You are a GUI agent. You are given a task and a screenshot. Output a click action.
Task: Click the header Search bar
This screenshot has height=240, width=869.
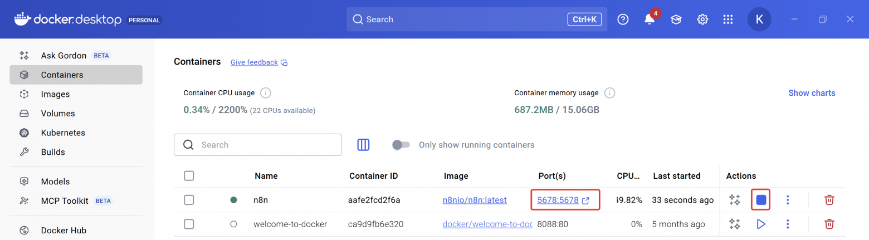coord(477,19)
